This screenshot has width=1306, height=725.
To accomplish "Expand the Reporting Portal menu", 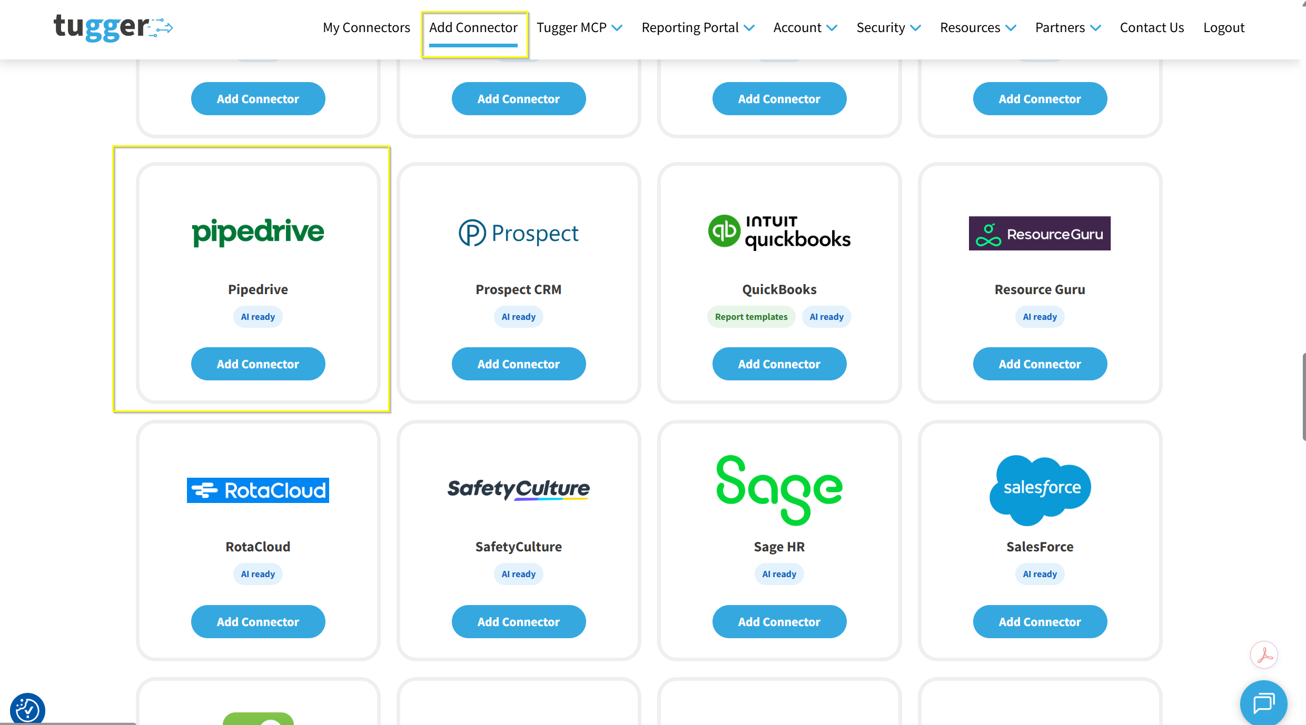I will [x=698, y=27].
